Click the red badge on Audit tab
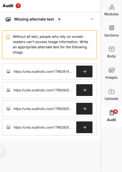 (116, 112)
